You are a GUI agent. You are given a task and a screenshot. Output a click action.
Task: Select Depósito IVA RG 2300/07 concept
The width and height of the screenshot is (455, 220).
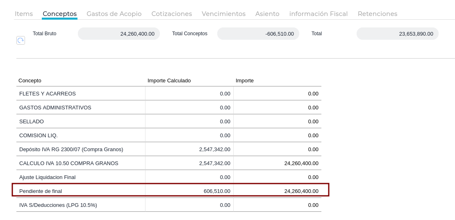click(x=169, y=149)
